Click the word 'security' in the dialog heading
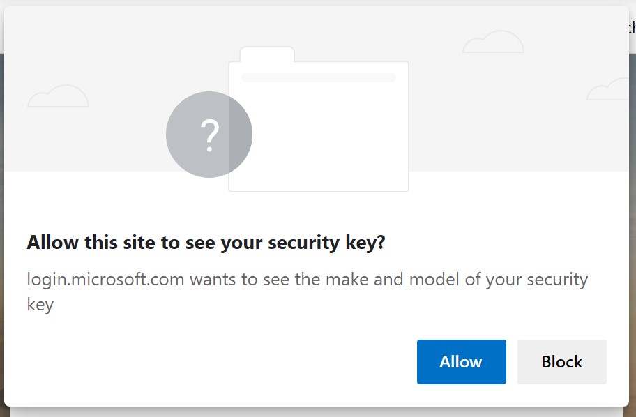636x417 pixels. (x=305, y=242)
